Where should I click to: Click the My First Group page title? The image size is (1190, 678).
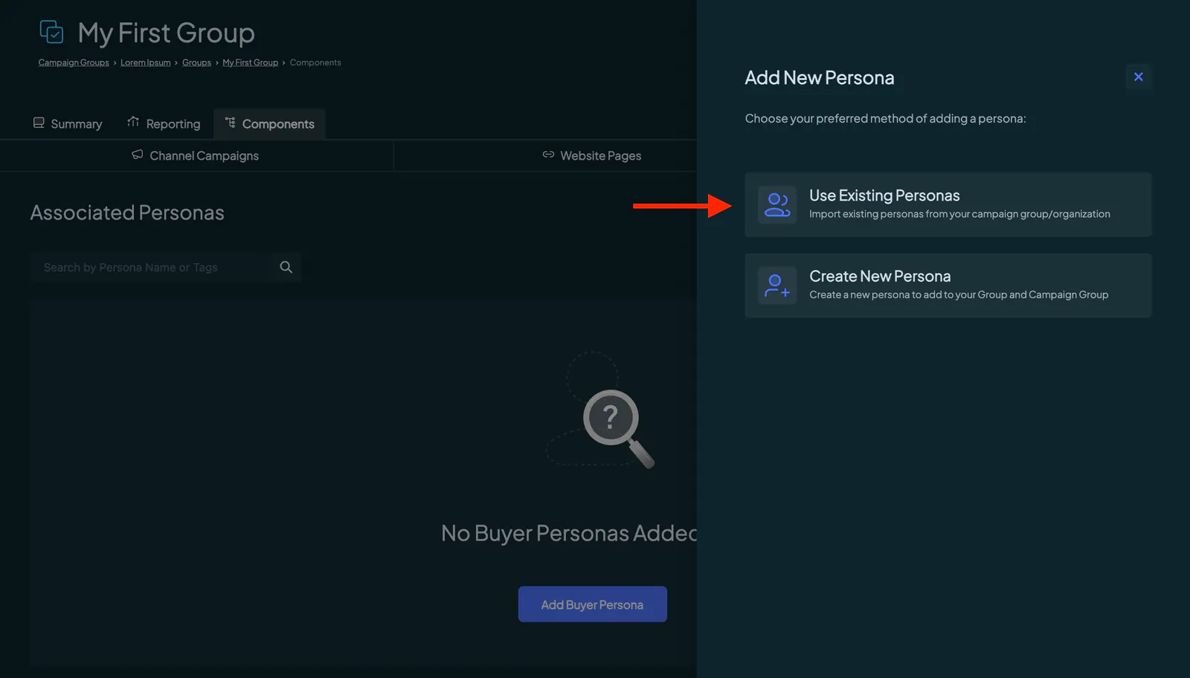(167, 33)
